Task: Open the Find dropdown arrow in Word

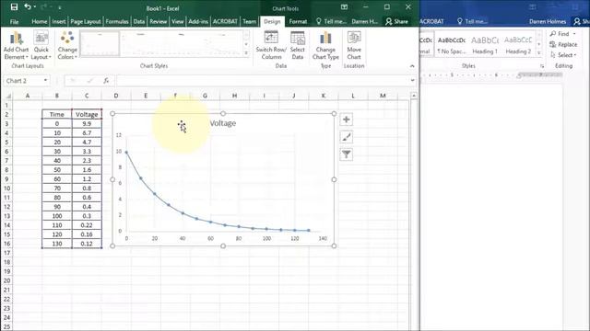Action: click(x=574, y=34)
